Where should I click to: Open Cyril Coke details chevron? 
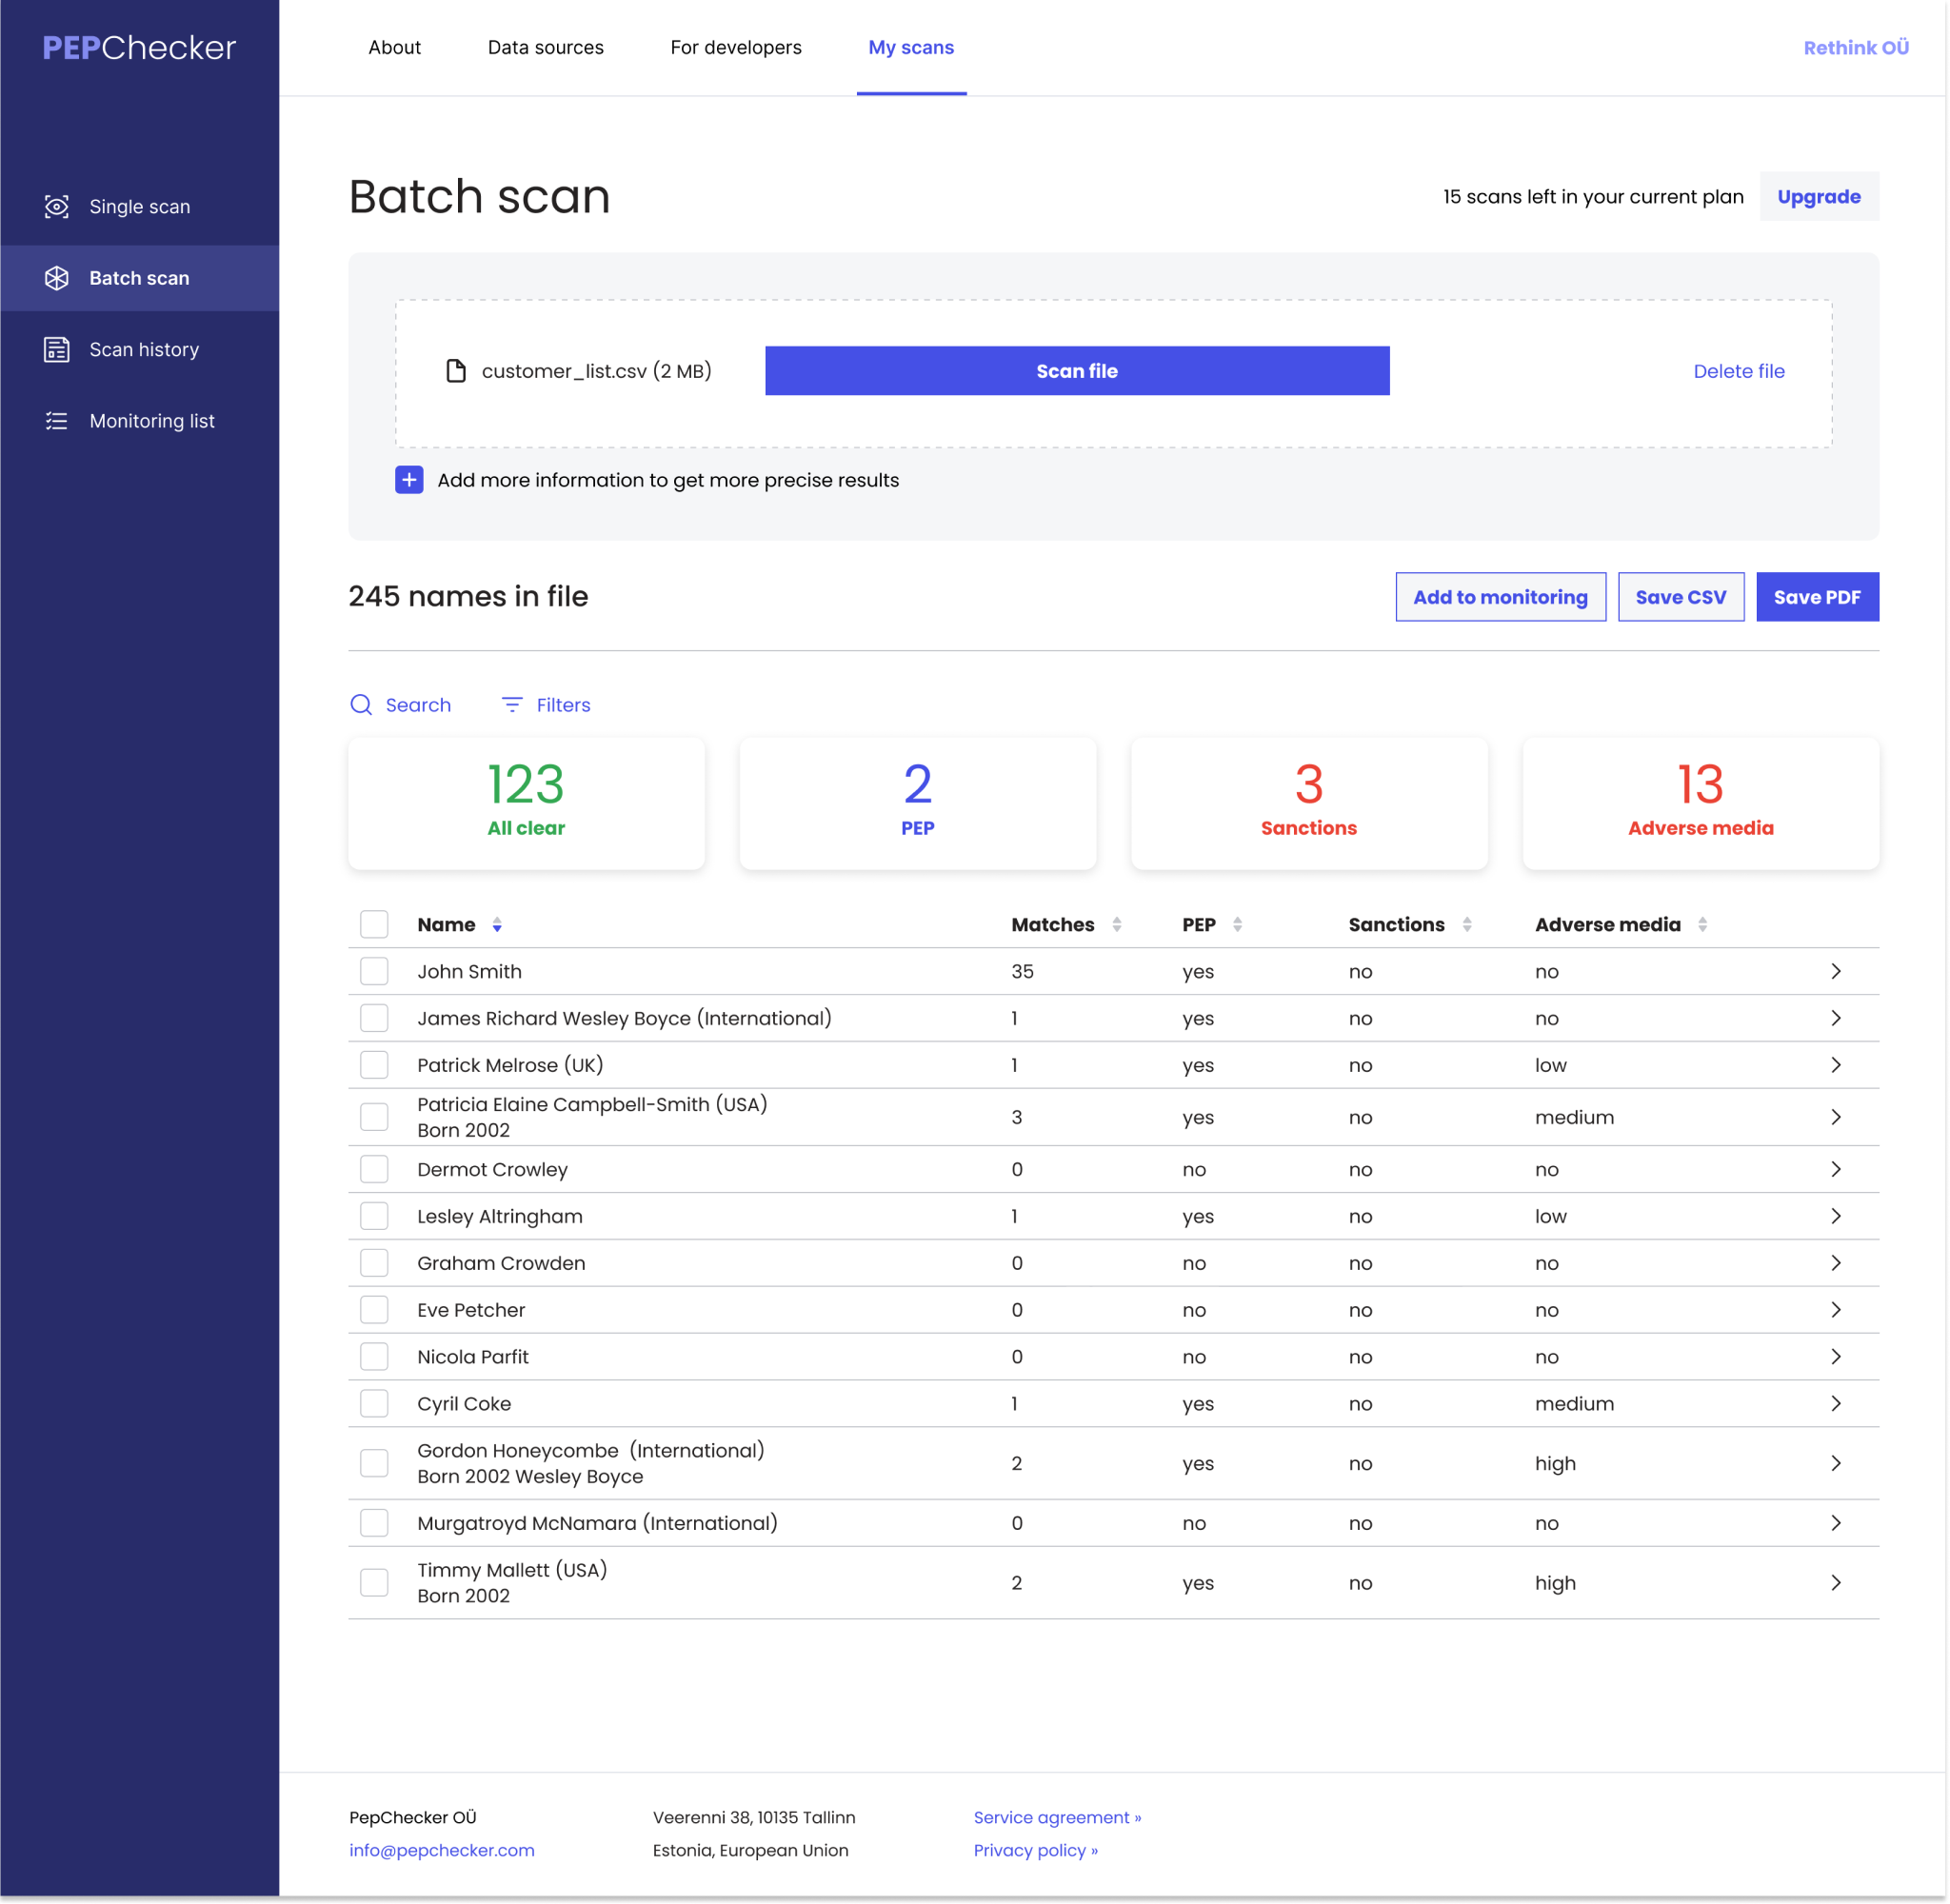pos(1836,1404)
